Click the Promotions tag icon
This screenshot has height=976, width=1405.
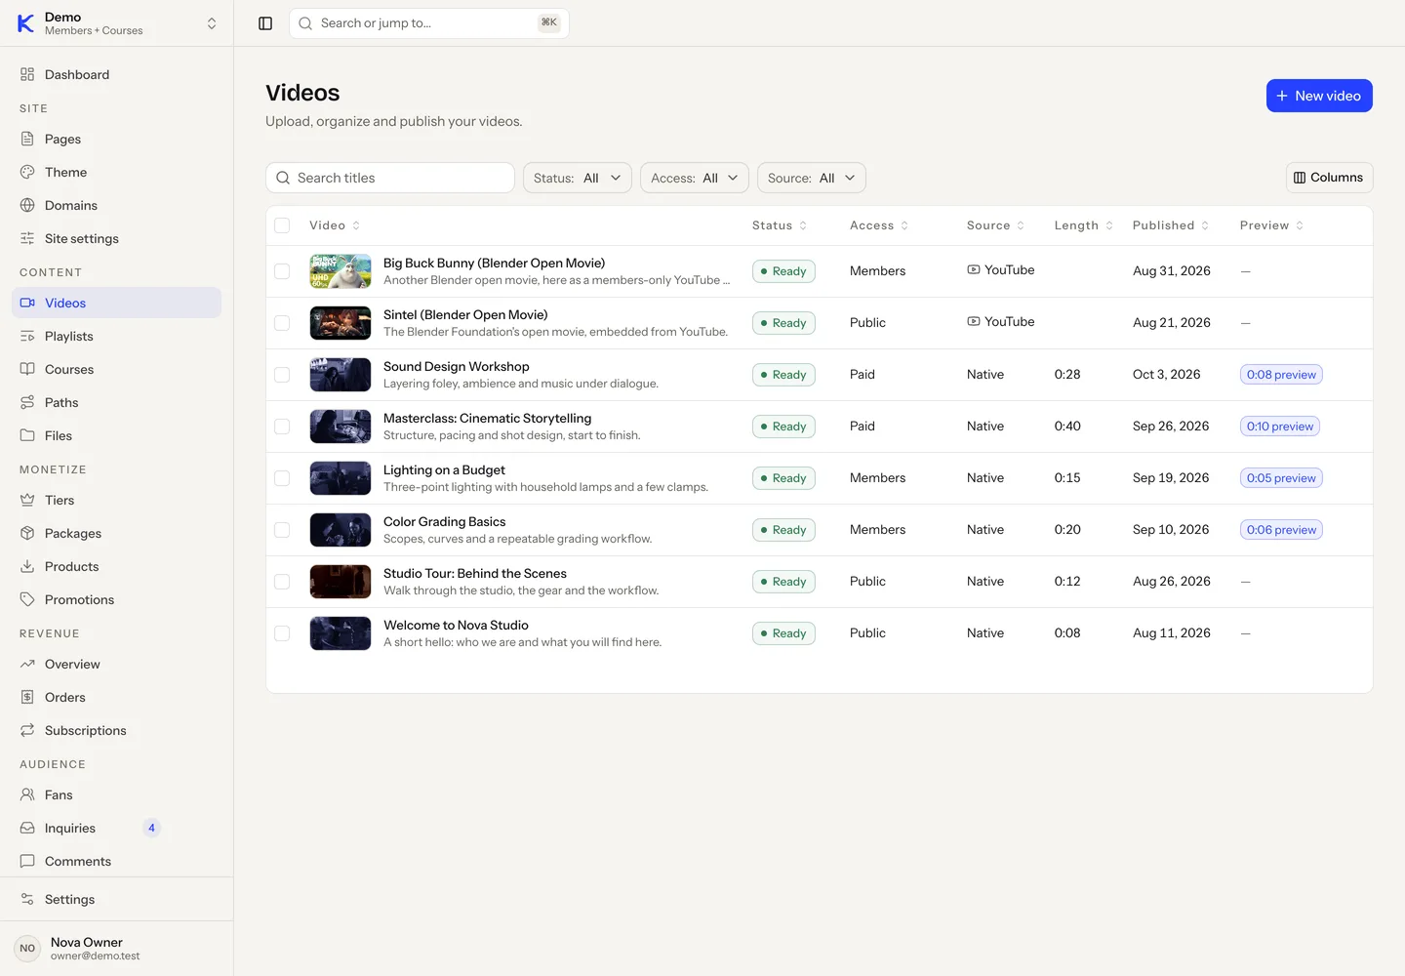pos(27,599)
